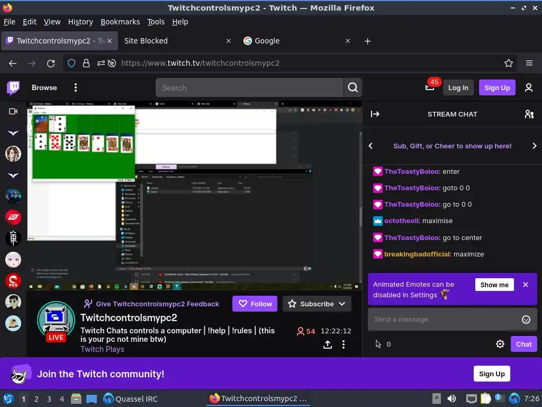Click the Twitchcontrolsmypc2 LIVE avatar
This screenshot has height=407, width=542.
point(56,321)
